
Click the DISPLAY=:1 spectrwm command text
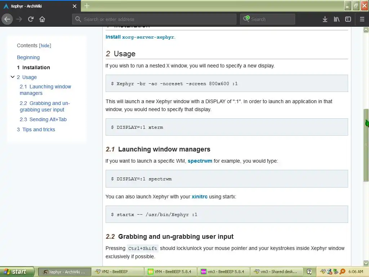tap(141, 179)
